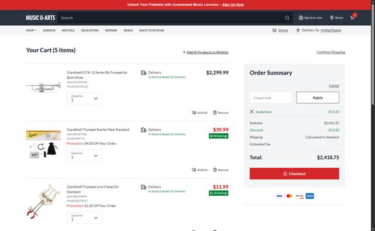Click the Trumpet Starter Pack thumbnail
This screenshot has width=375, height=231.
[43, 144]
